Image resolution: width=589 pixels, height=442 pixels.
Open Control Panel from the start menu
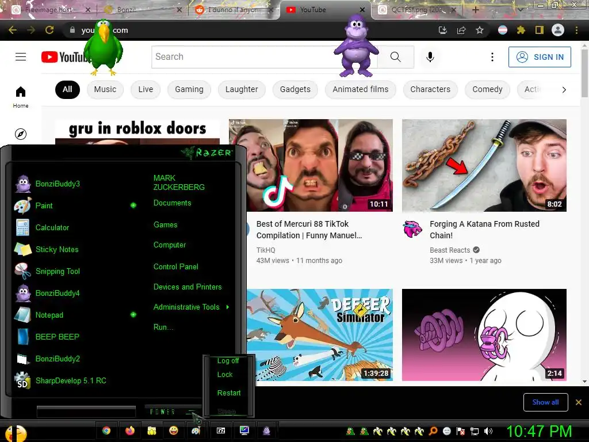click(x=176, y=267)
